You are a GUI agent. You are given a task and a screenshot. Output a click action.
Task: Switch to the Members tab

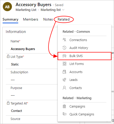pyautogui.click(x=31, y=19)
